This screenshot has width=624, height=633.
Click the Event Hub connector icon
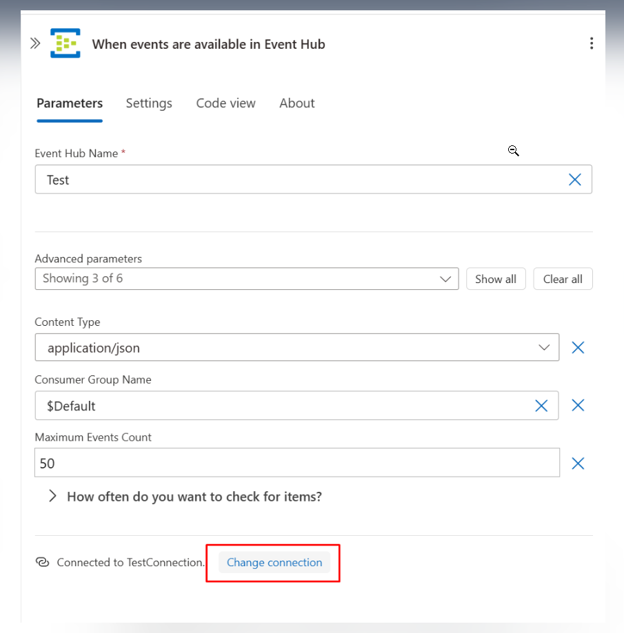(x=66, y=43)
